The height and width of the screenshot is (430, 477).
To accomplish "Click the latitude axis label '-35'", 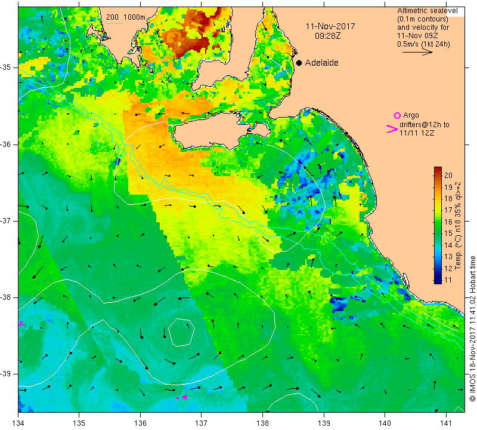I will tap(5, 67).
